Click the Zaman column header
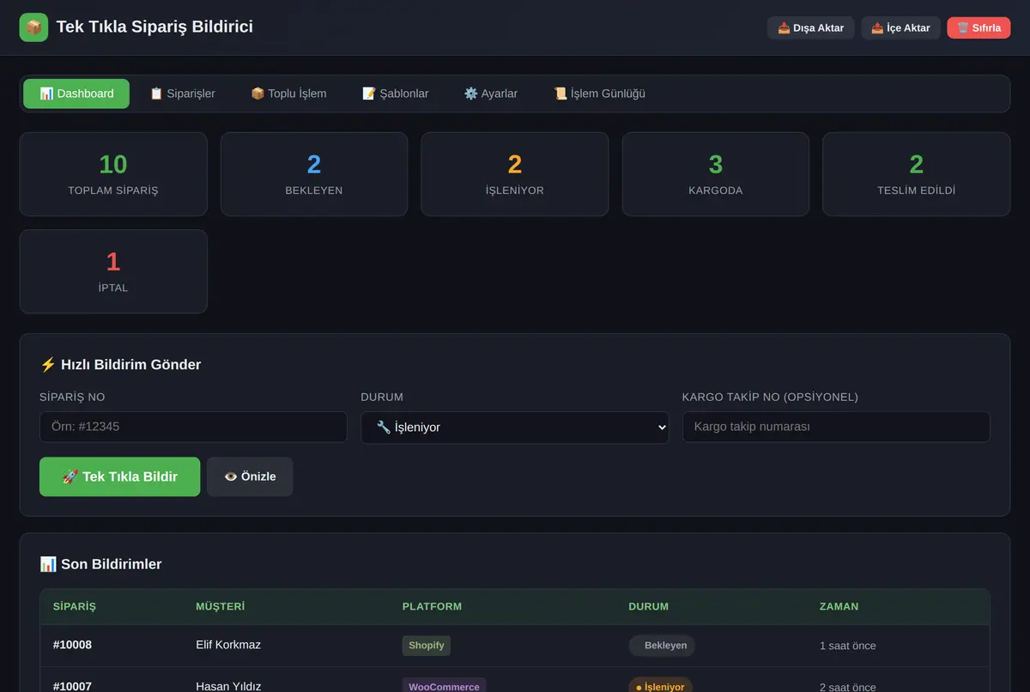Screen dimensions: 1030x692 tap(839, 606)
